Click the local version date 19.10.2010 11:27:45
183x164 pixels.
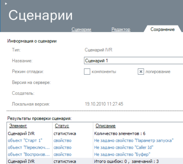coord(104,104)
